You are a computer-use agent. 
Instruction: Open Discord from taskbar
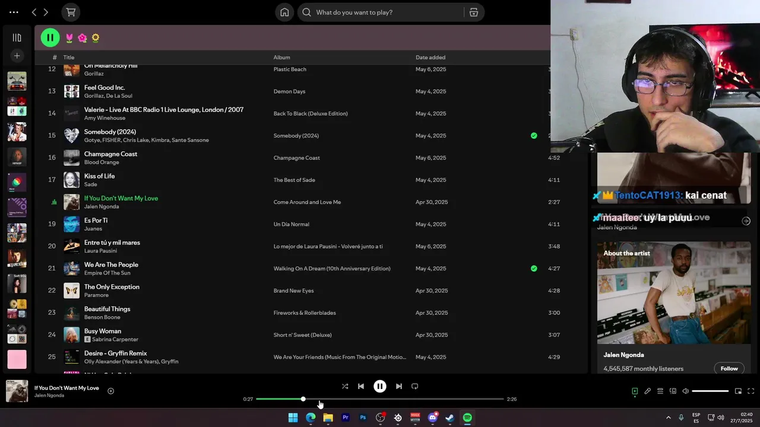433,418
